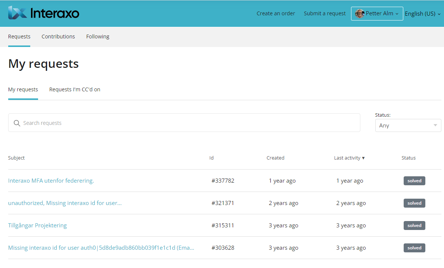Click the search magnifier icon

pyautogui.click(x=17, y=123)
